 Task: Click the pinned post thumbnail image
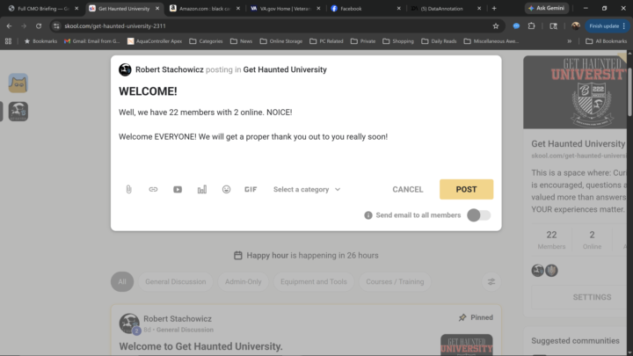point(467,345)
